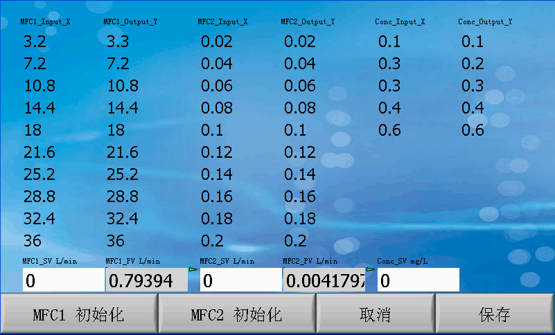555x335 pixels.
Task: Click the MFC1_PV value 0.79394
Action: click(146, 280)
